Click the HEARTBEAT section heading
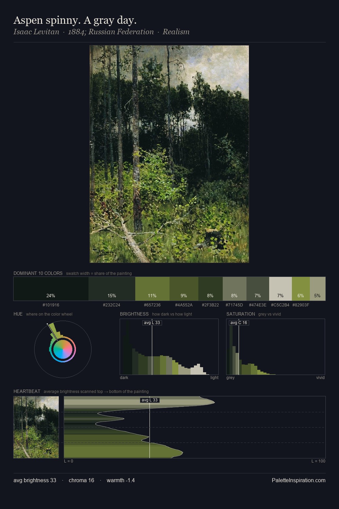The image size is (339, 509). point(27,391)
